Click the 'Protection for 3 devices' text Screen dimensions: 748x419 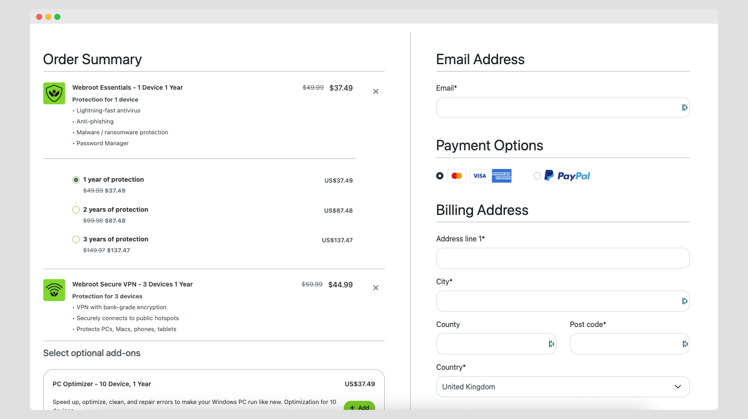click(x=107, y=296)
